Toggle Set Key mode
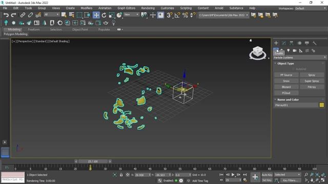 click(x=267, y=180)
